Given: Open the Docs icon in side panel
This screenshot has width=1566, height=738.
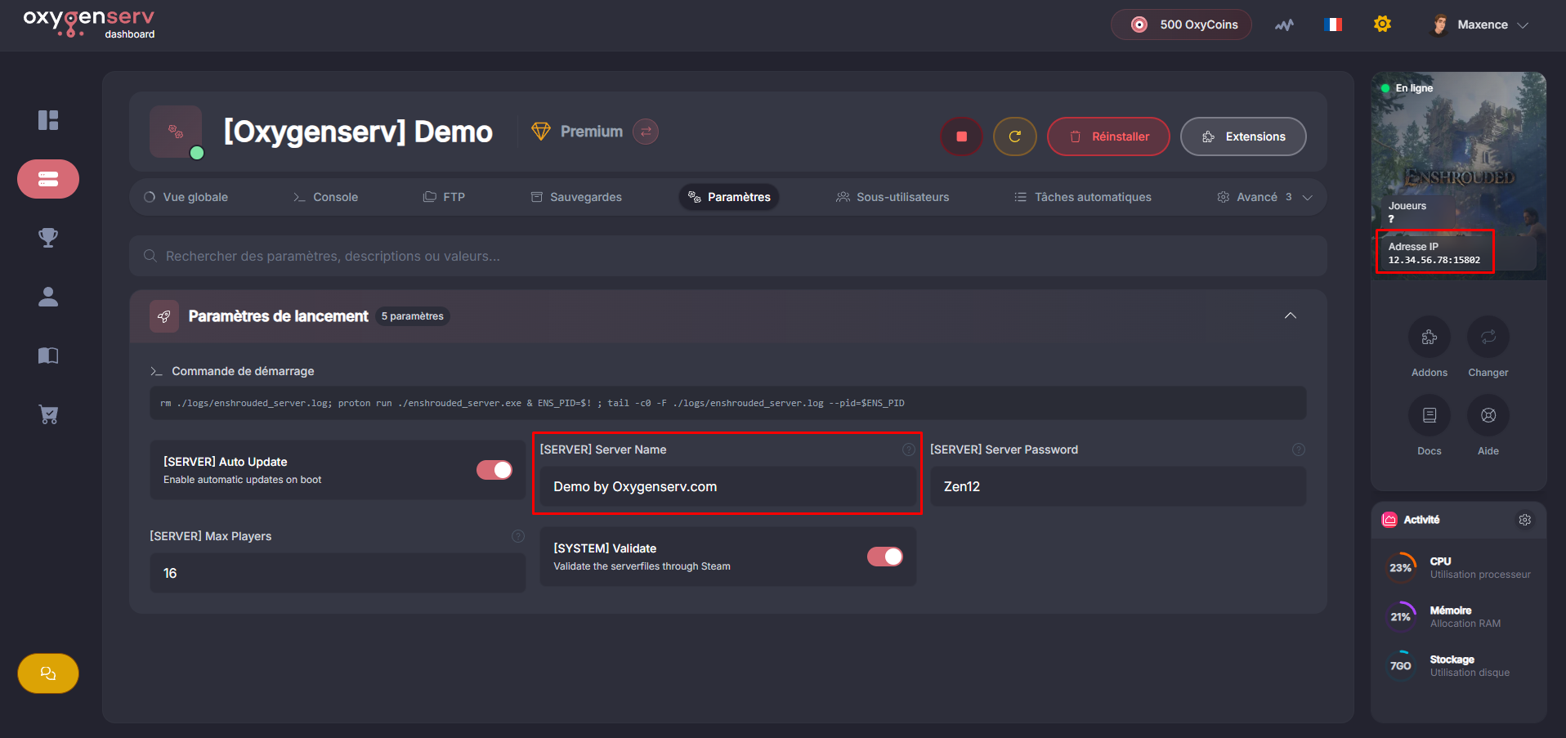Looking at the screenshot, I should [1429, 415].
